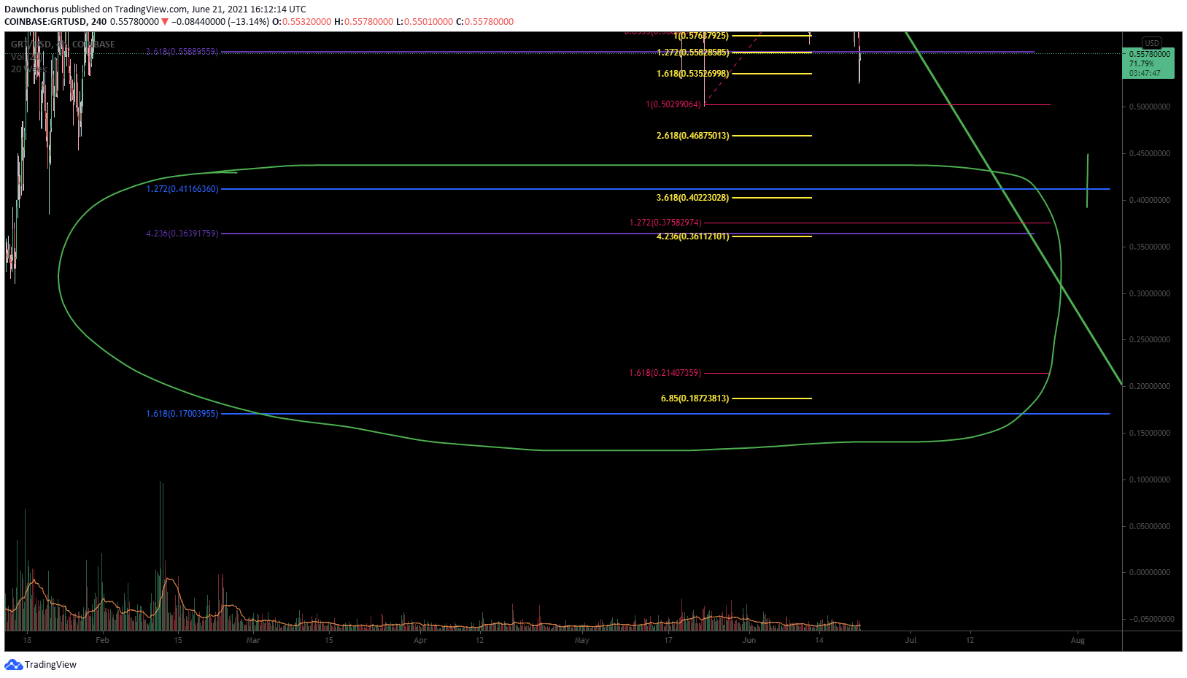
Task: Click the 14 date after Jun on axis
Action: click(819, 640)
